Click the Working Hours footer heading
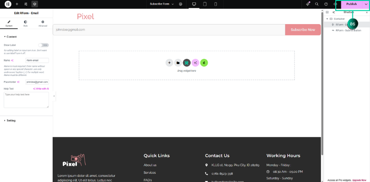370x182 pixels. point(283,156)
